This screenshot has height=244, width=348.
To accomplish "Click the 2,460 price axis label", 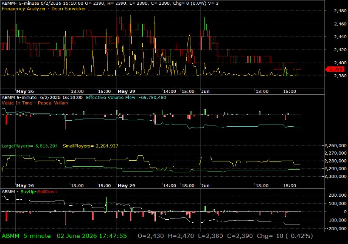I will click(340, 24).
